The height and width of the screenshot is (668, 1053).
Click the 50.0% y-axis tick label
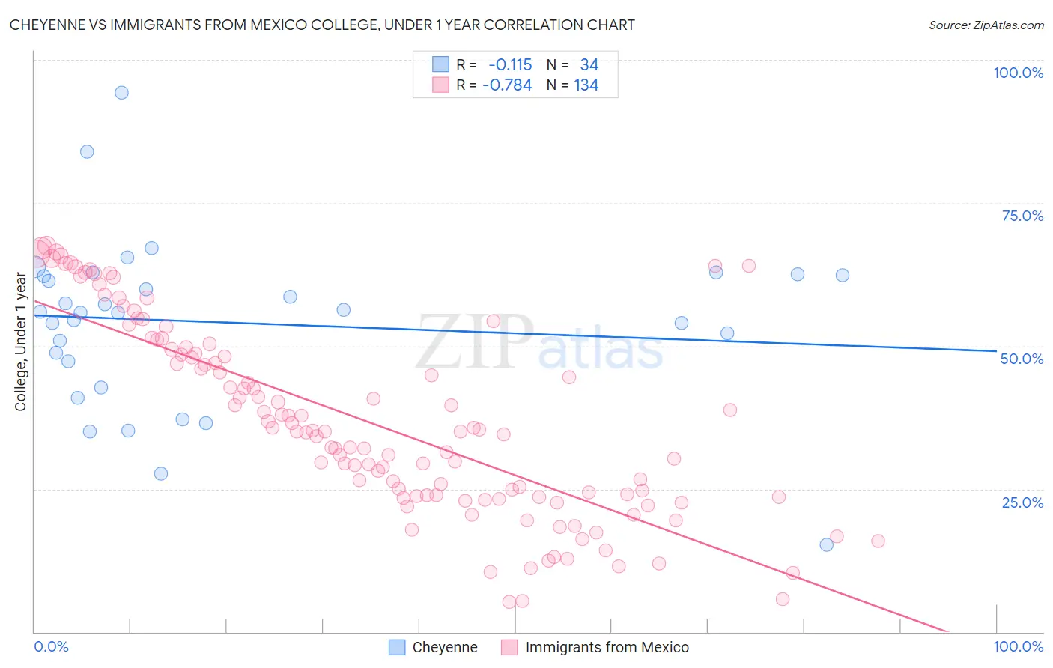pos(1022,359)
